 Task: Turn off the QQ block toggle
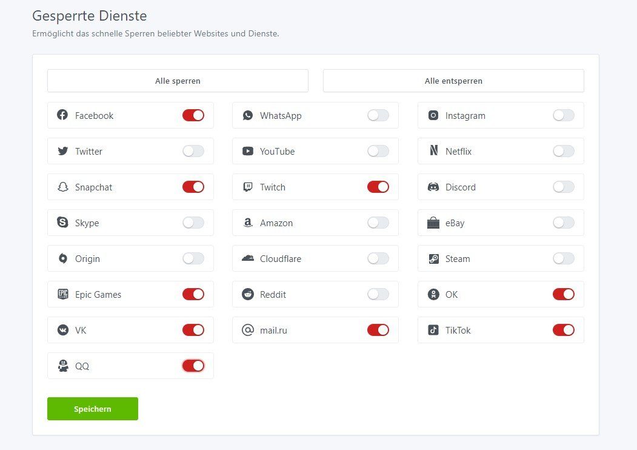coord(193,366)
